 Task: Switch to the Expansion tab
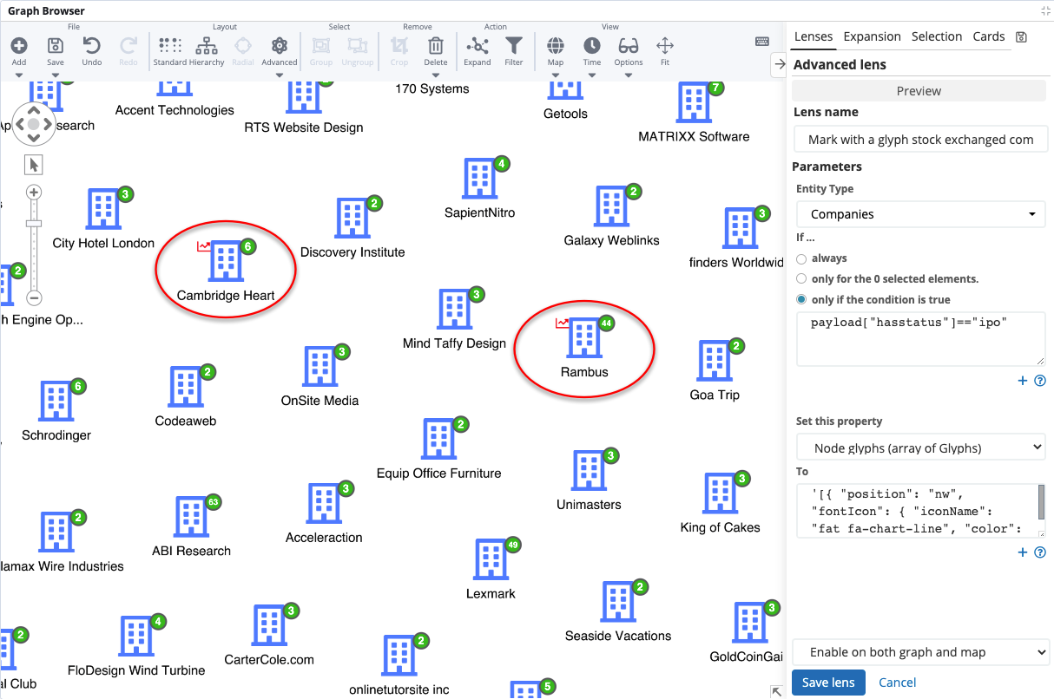coord(872,36)
